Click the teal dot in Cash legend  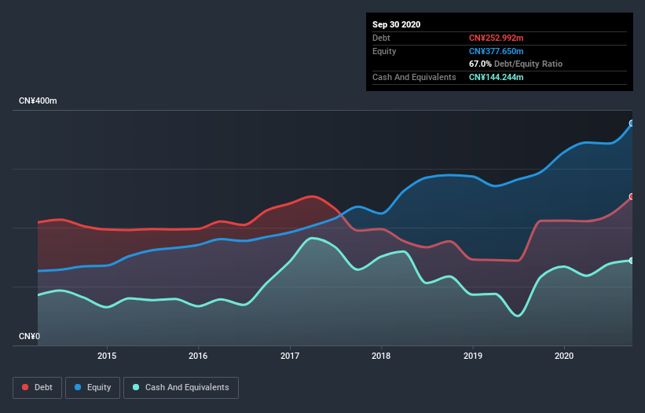tap(136, 387)
